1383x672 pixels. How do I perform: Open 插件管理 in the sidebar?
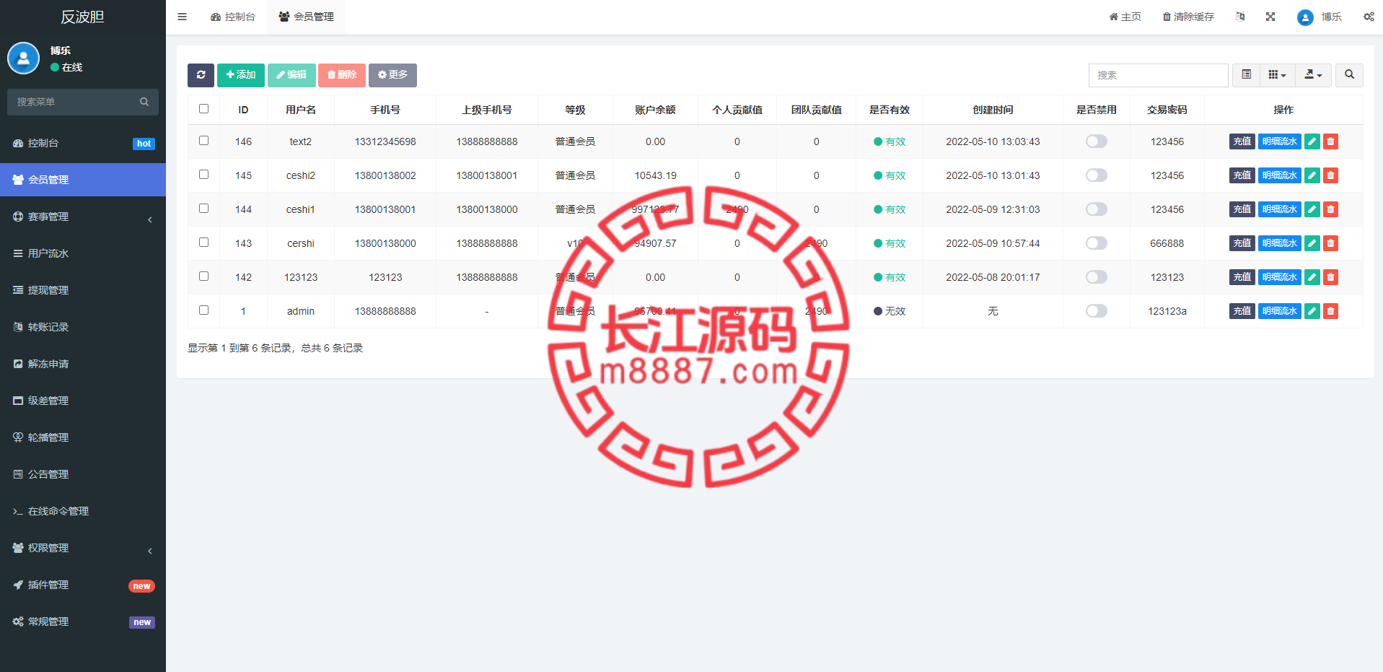83,585
